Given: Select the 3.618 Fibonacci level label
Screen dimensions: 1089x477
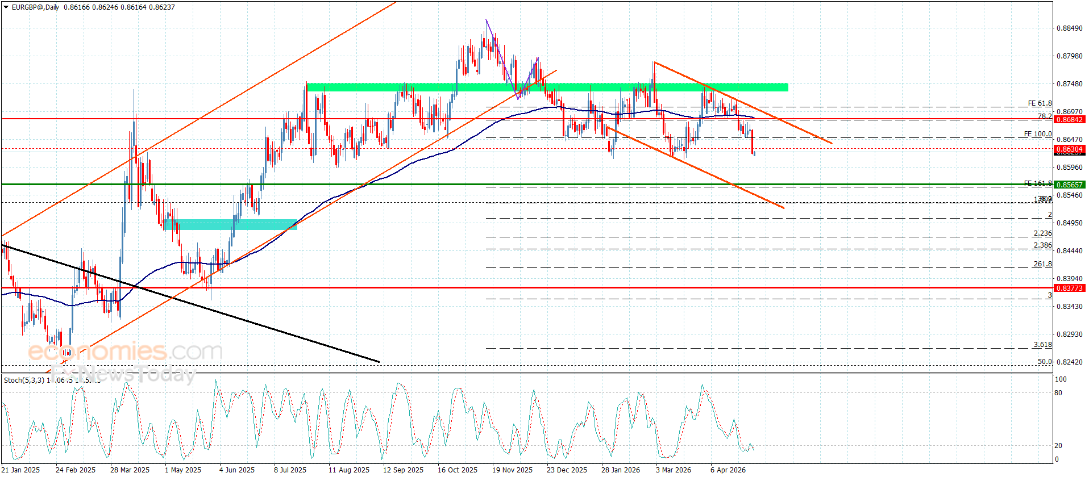Looking at the screenshot, I should (x=1042, y=345).
